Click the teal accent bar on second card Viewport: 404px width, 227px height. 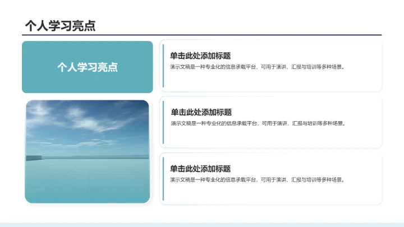click(x=163, y=122)
